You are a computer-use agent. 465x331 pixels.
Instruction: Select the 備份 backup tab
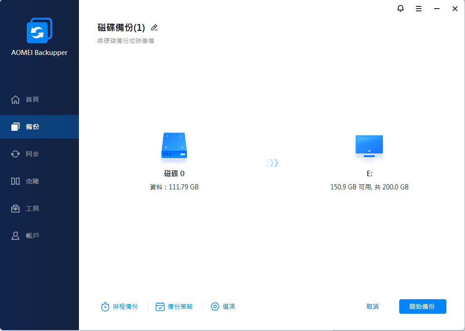pyautogui.click(x=39, y=127)
